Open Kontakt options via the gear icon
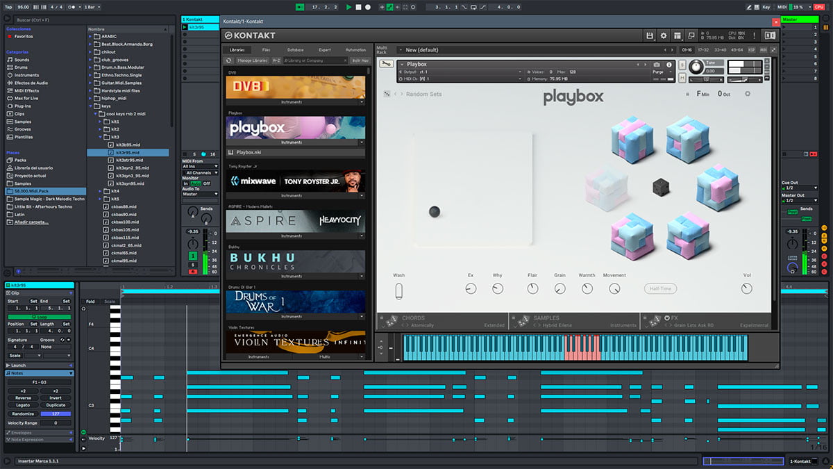The width and height of the screenshot is (833, 469). click(664, 35)
